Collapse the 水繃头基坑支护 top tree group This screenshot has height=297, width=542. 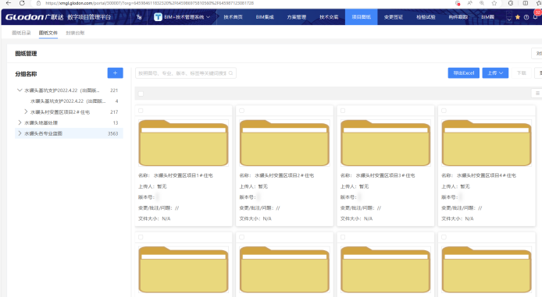(20, 90)
